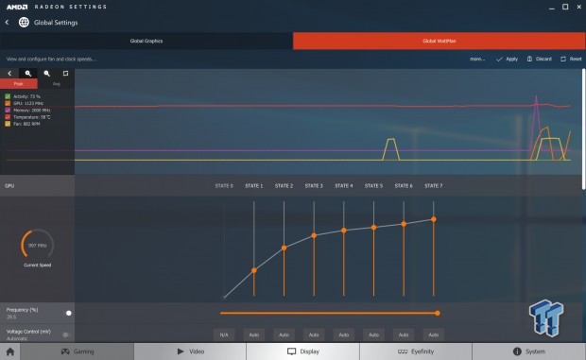Click the Auto voltage field under STATE 6

pos(404,334)
